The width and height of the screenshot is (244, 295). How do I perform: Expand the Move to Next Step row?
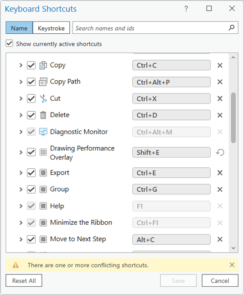click(21, 239)
